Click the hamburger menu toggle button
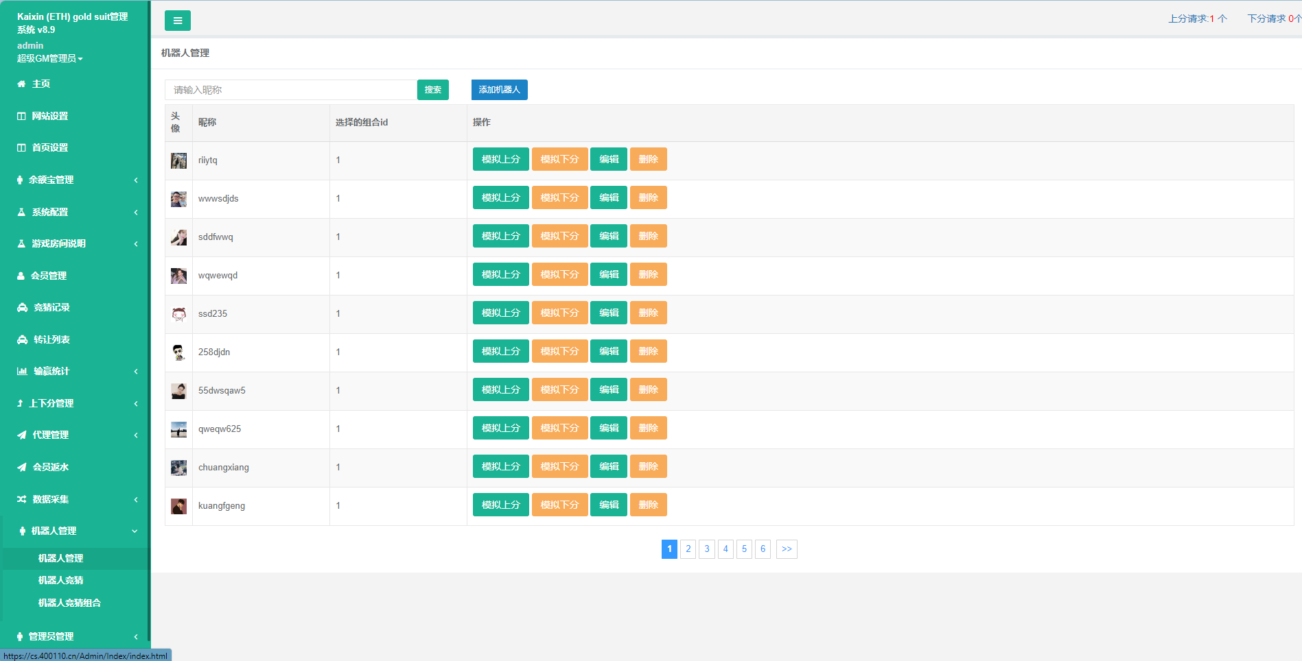Viewport: 1302px width, 661px height. point(177,21)
